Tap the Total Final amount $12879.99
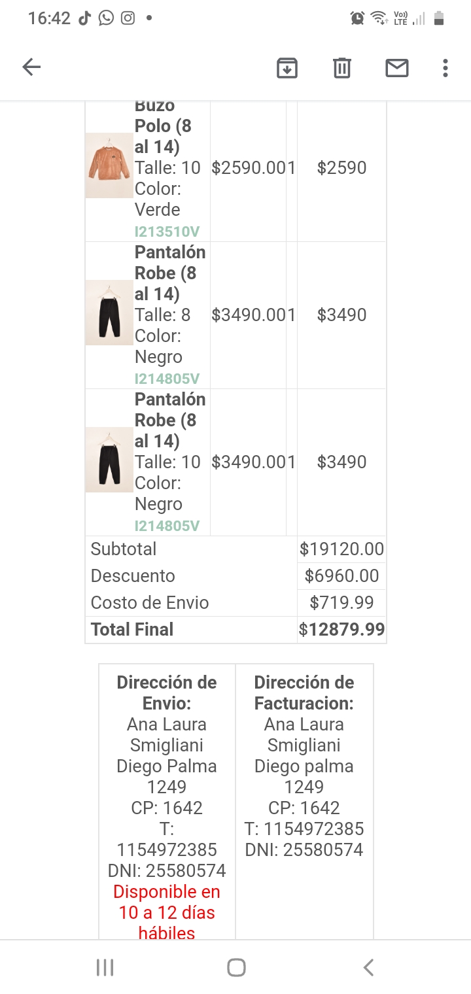 pyautogui.click(x=342, y=630)
